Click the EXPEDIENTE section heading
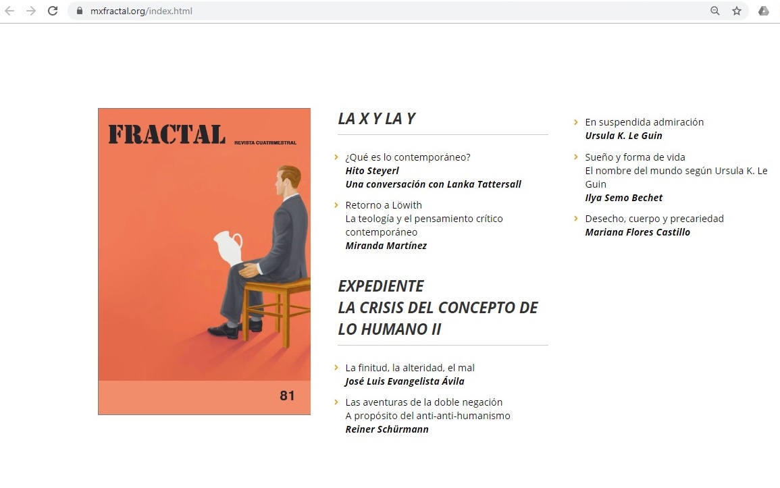Screen dimensions: 780x488 pyautogui.click(x=381, y=286)
